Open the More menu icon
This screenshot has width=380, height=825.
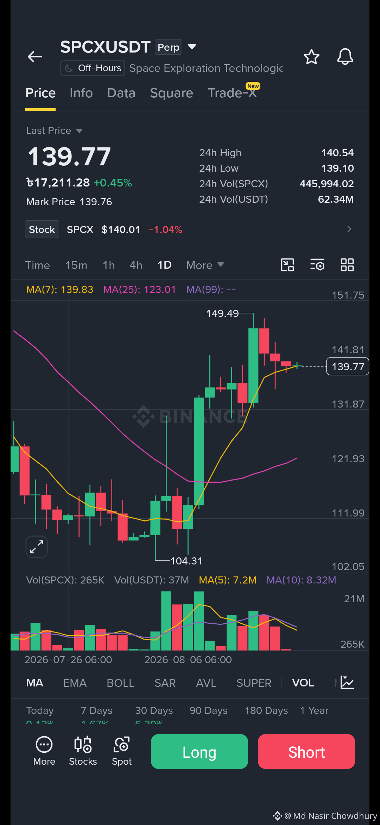pos(44,751)
